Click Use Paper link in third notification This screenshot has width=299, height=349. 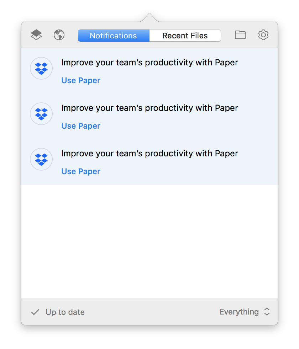pyautogui.click(x=81, y=172)
